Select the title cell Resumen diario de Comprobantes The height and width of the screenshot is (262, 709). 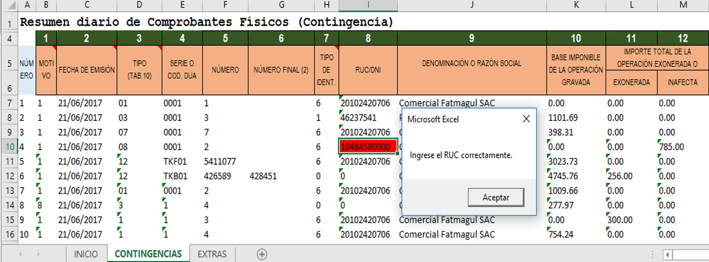[207, 23]
